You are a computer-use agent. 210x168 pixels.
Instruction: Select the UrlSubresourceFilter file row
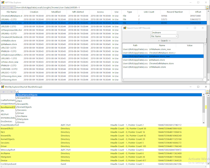pyautogui.click(x=61, y=55)
